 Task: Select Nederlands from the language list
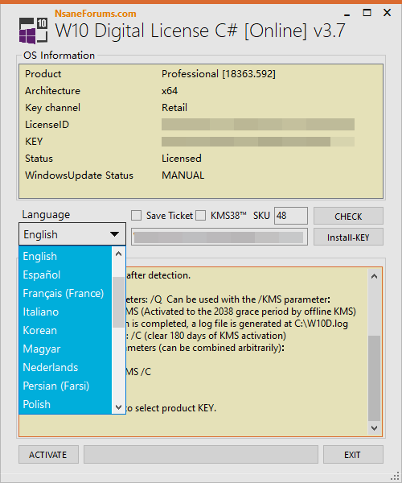coord(65,367)
